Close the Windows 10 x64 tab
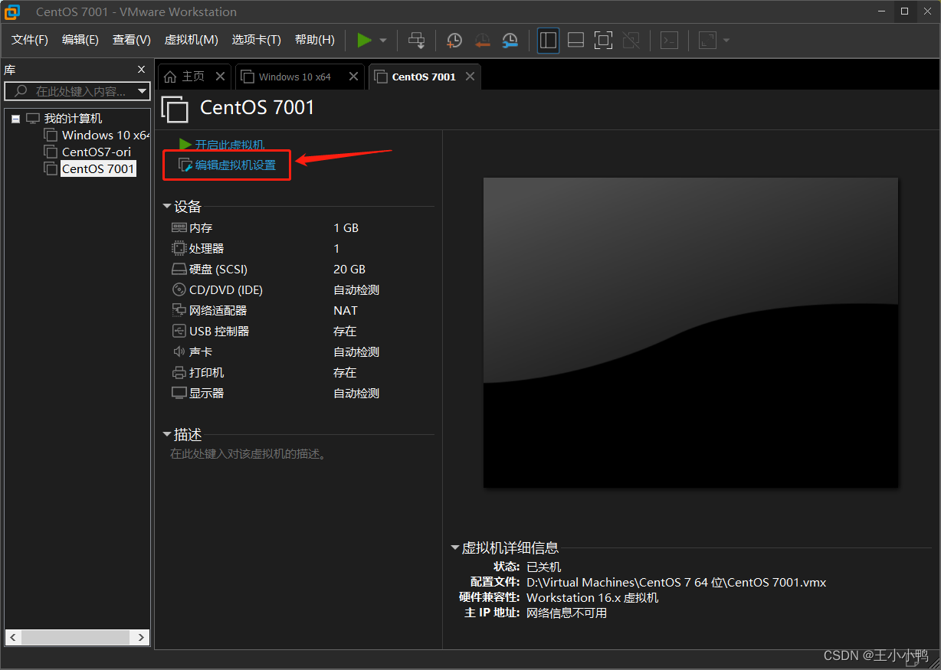The height and width of the screenshot is (670, 941). (x=353, y=77)
